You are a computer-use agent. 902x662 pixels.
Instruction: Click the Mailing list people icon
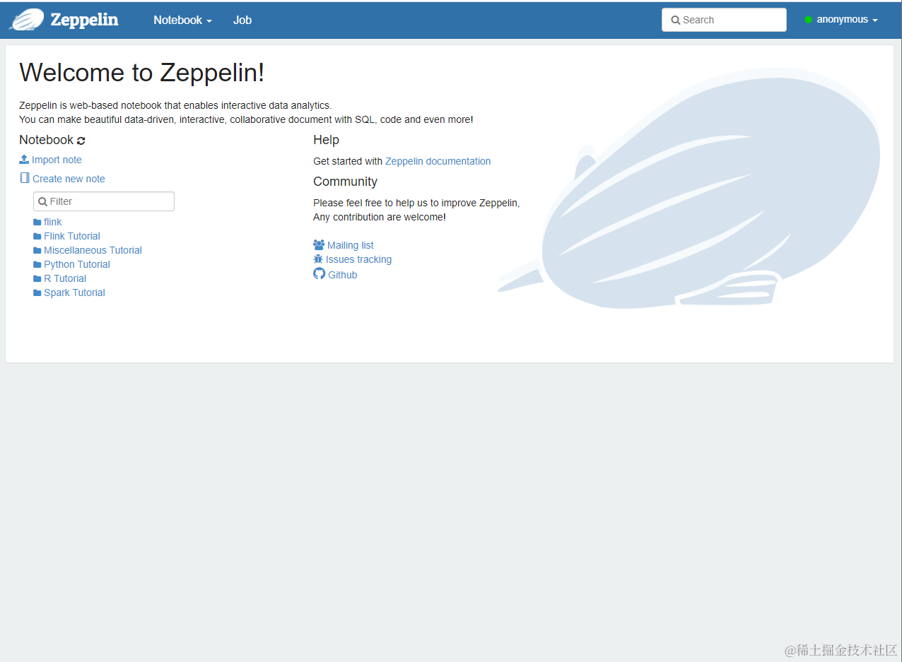point(319,245)
